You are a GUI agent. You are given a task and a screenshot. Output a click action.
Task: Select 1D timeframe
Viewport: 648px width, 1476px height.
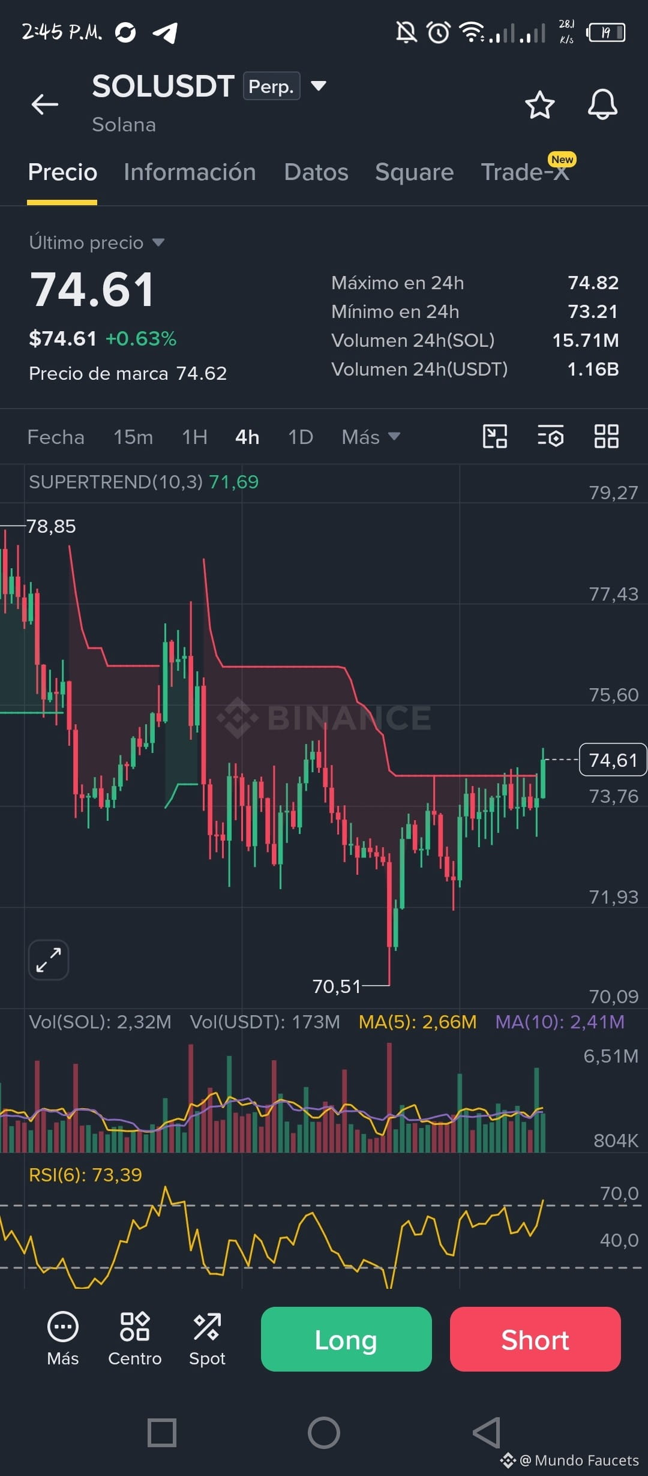tap(301, 437)
